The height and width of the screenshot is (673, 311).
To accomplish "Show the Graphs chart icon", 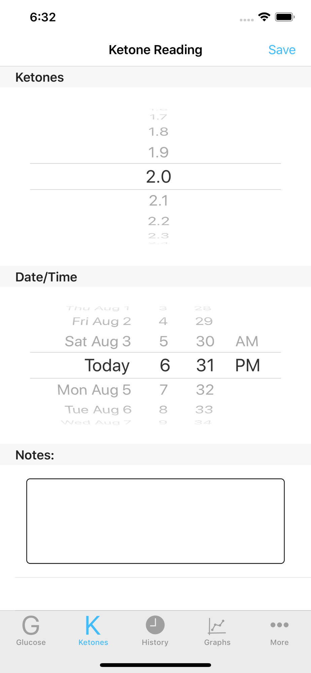I will [217, 626].
